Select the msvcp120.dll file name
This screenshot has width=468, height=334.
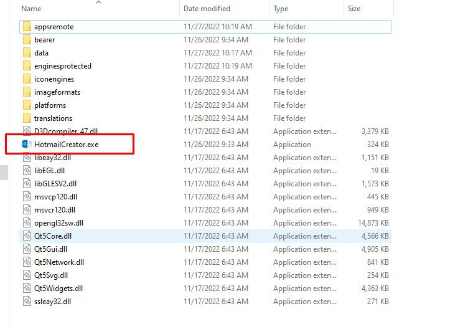pos(55,197)
